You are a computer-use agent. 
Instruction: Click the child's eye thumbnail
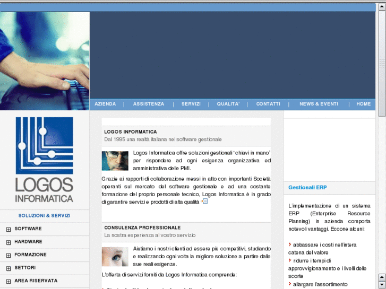click(115, 257)
